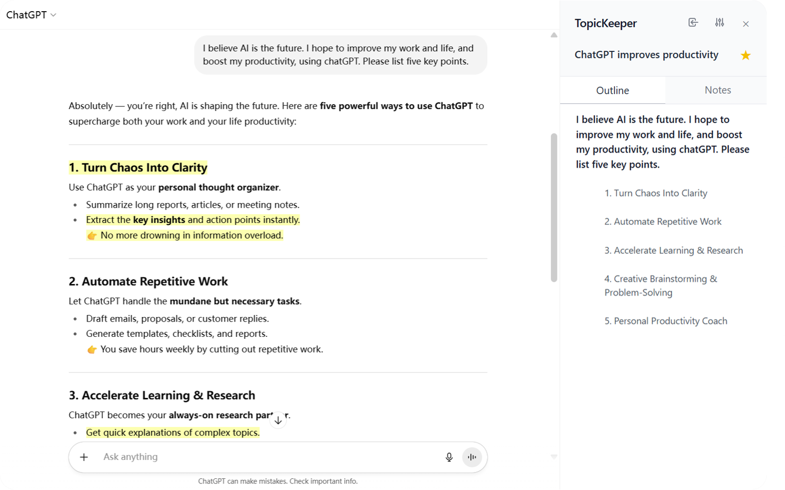Open the ChatGPT model dropdown
This screenshot has width=785, height=490.
click(31, 15)
